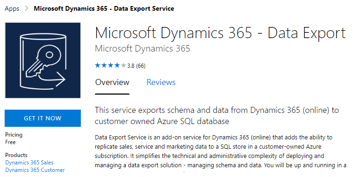Click the 3.8 (66) rating count
The width and height of the screenshot is (353, 177).
[136, 66]
